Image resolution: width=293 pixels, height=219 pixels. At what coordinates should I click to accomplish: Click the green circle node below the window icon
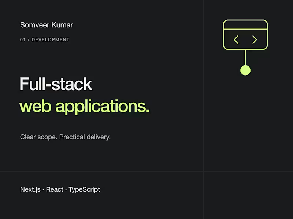245,70
